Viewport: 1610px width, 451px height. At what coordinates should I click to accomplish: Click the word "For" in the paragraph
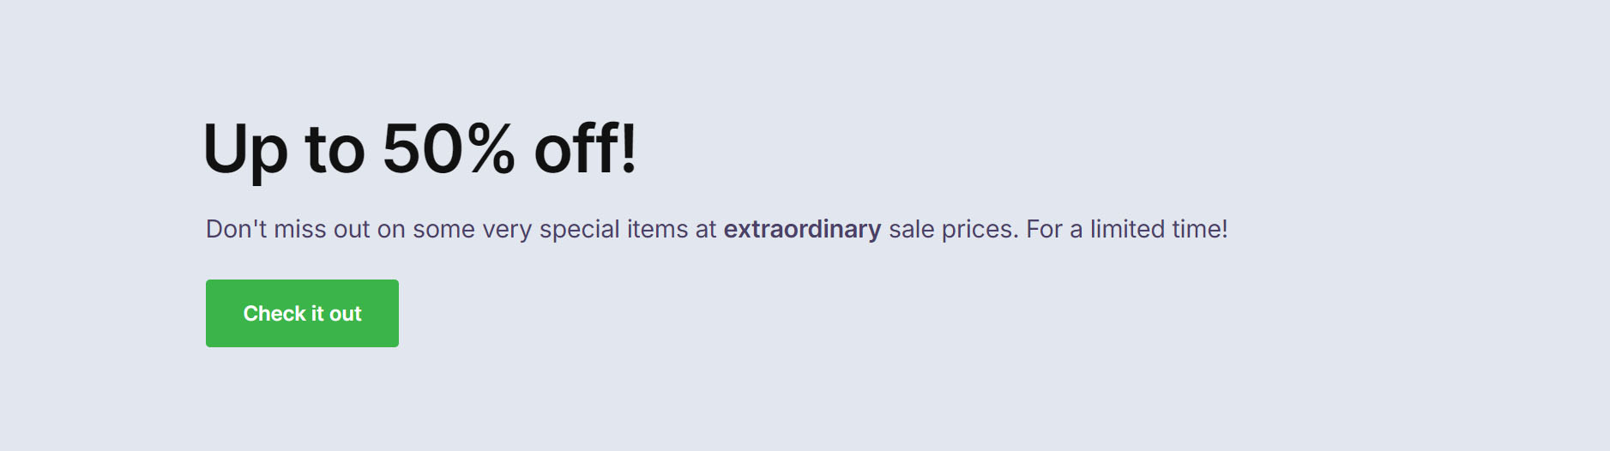1044,229
